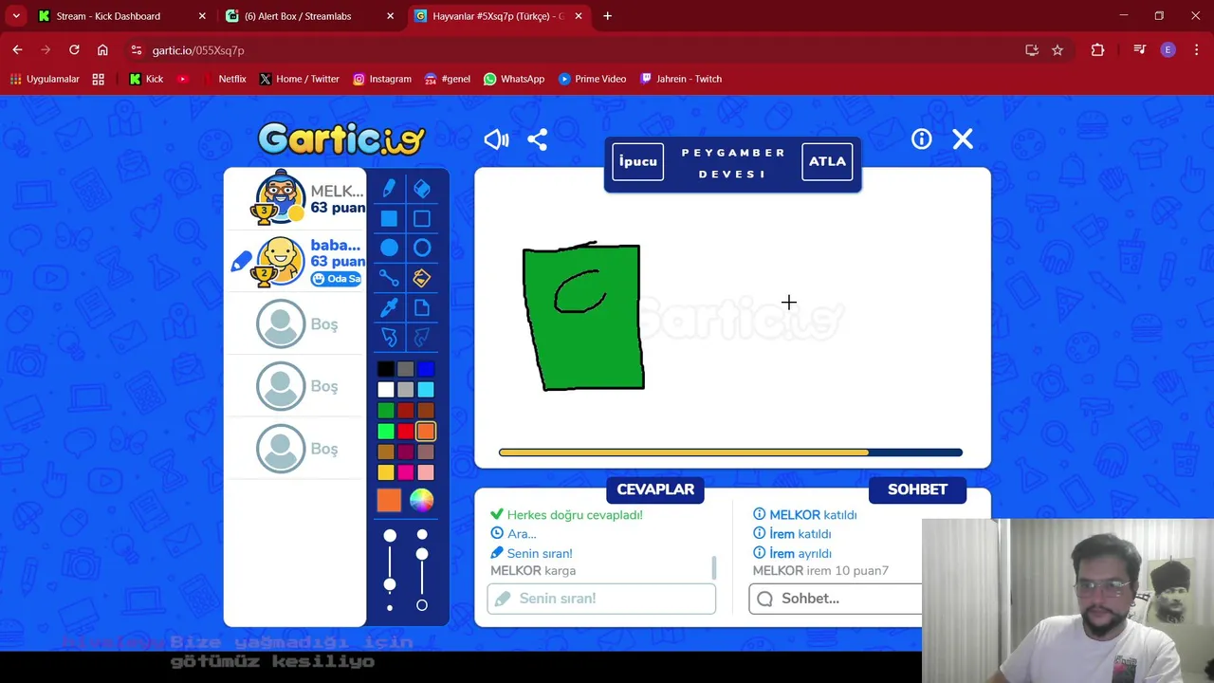Screen dimensions: 1214x683
Task: Select player MELKOR in the player list
Action: pos(295,198)
